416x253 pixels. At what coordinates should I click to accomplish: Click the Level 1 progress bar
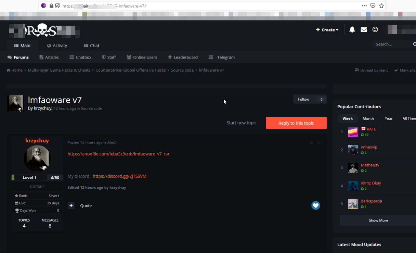click(36, 177)
